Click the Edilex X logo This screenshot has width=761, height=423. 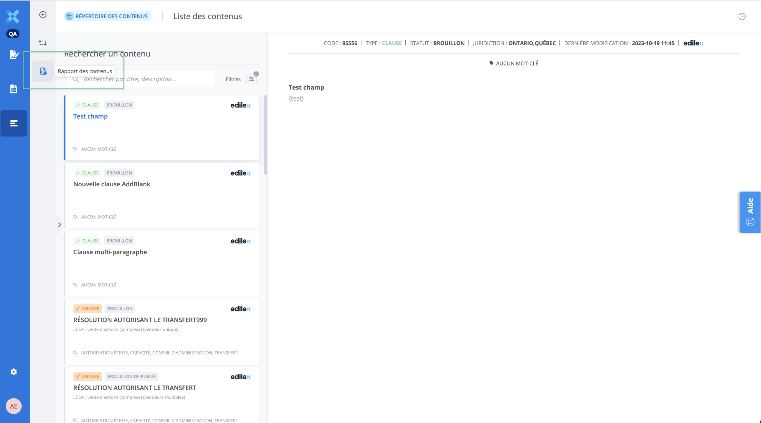[13, 16]
